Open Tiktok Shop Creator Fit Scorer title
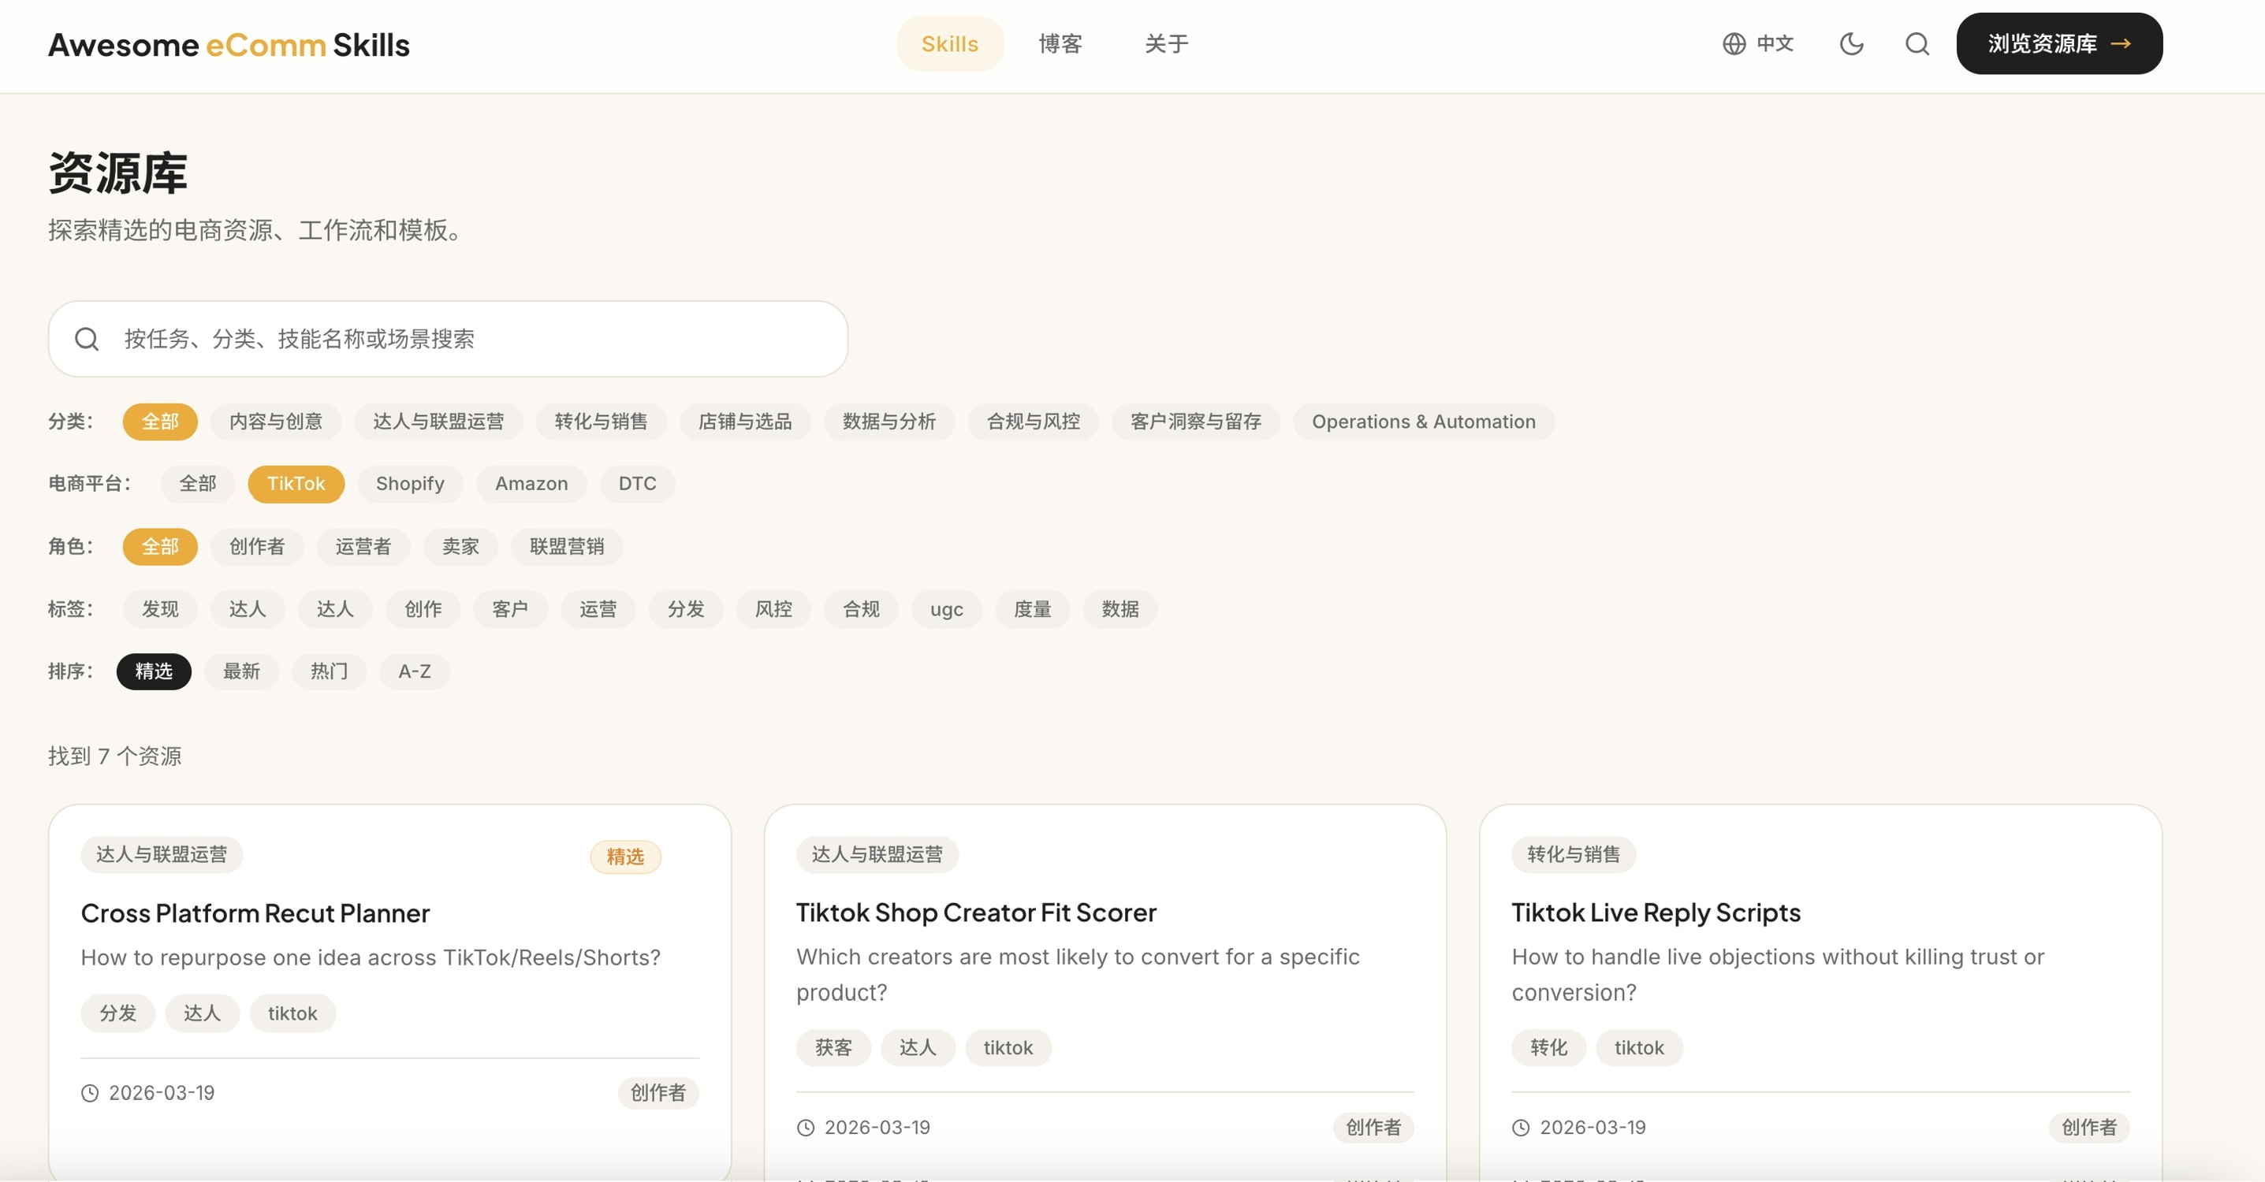Viewport: 2265px width, 1182px height. (975, 913)
